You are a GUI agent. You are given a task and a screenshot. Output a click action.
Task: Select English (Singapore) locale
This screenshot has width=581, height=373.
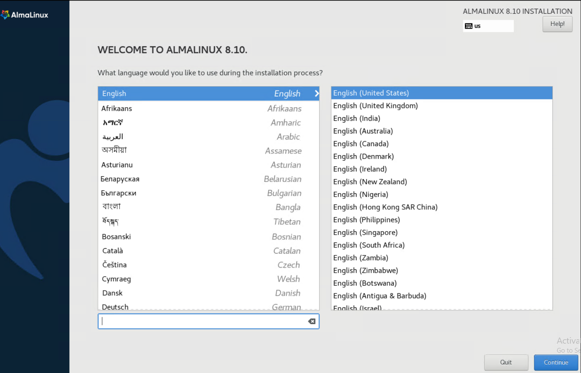pos(442,233)
